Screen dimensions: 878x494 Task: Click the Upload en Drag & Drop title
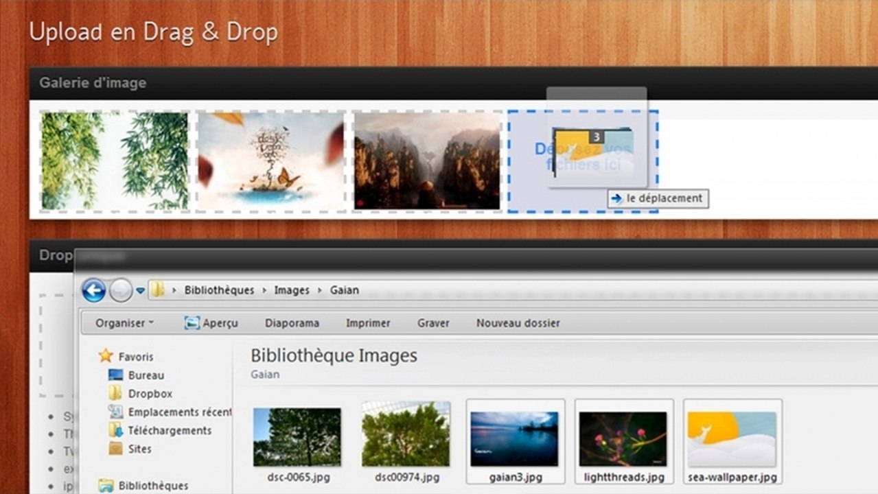154,32
